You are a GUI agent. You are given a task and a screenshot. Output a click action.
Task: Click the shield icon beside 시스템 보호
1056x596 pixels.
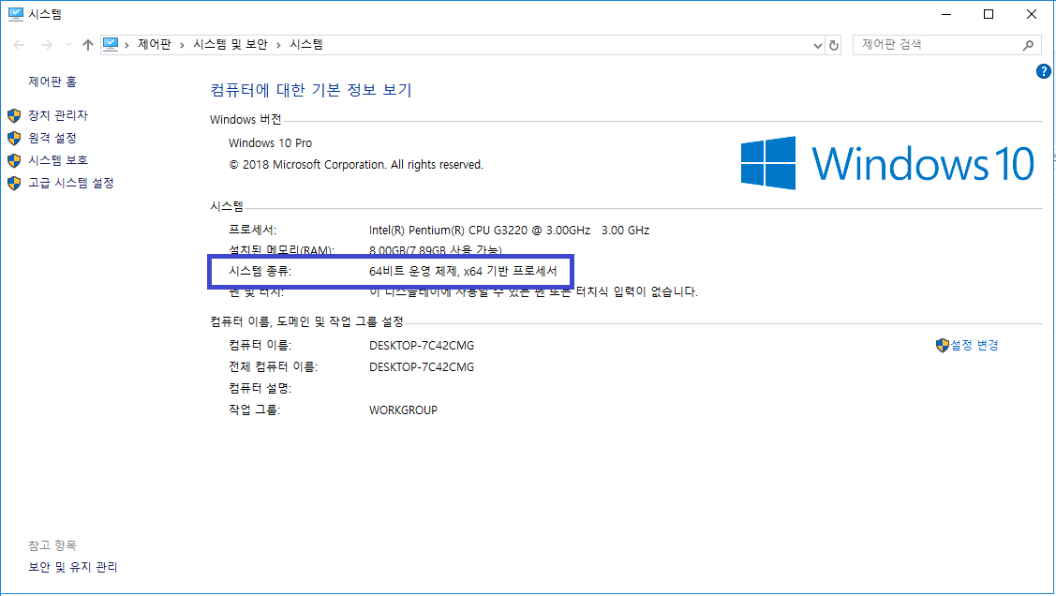tap(14, 160)
